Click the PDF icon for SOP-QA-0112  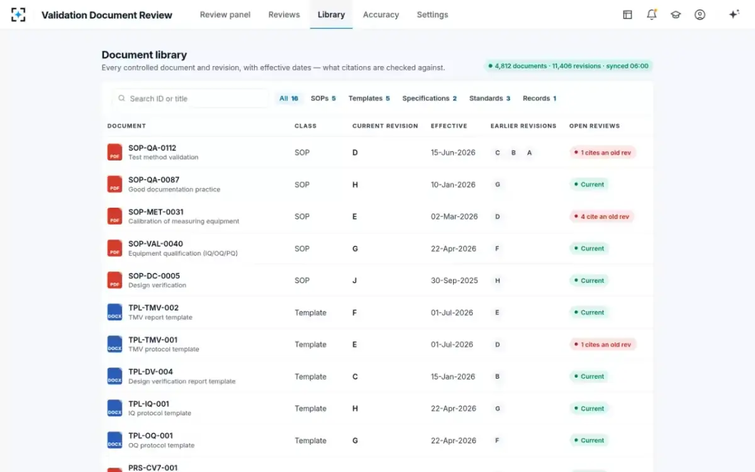pos(115,152)
